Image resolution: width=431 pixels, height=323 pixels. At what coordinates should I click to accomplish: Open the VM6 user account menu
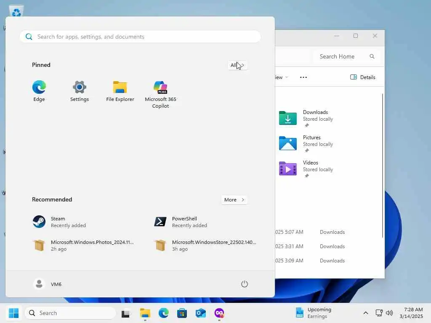tap(47, 284)
